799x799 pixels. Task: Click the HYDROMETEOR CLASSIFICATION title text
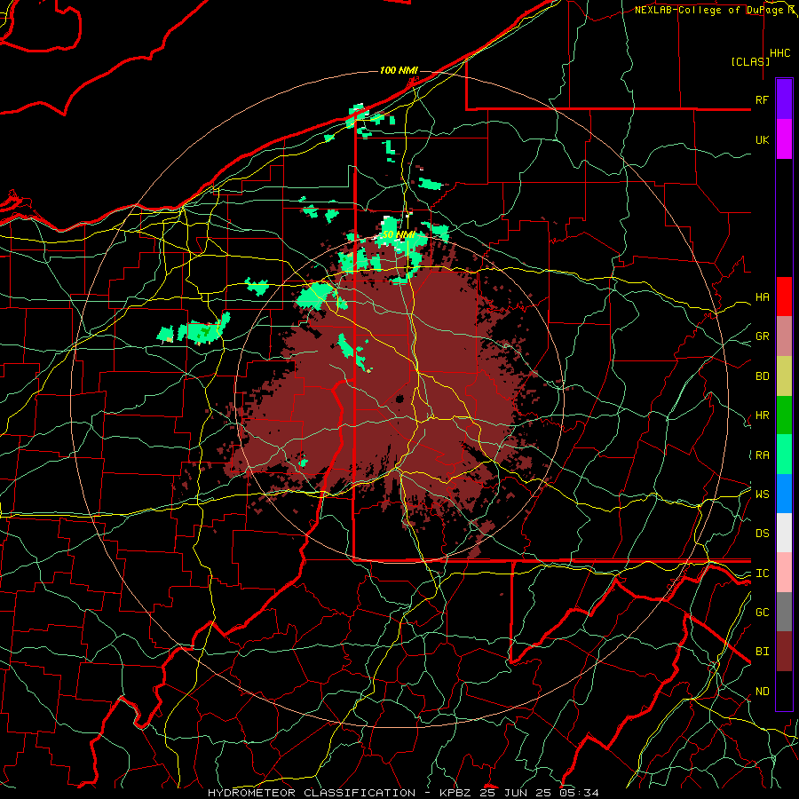pyautogui.click(x=312, y=793)
